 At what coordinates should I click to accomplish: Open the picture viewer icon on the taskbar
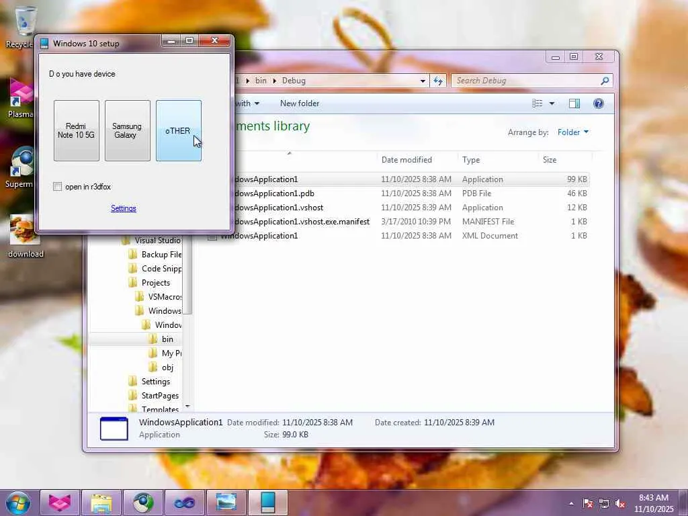click(226, 503)
